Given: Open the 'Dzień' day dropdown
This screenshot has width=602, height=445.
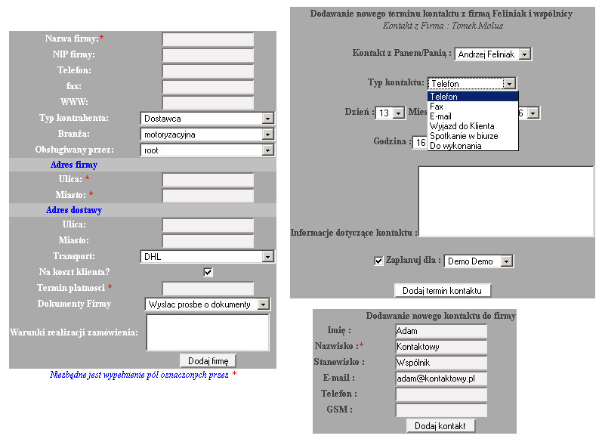Looking at the screenshot, I should coord(400,113).
